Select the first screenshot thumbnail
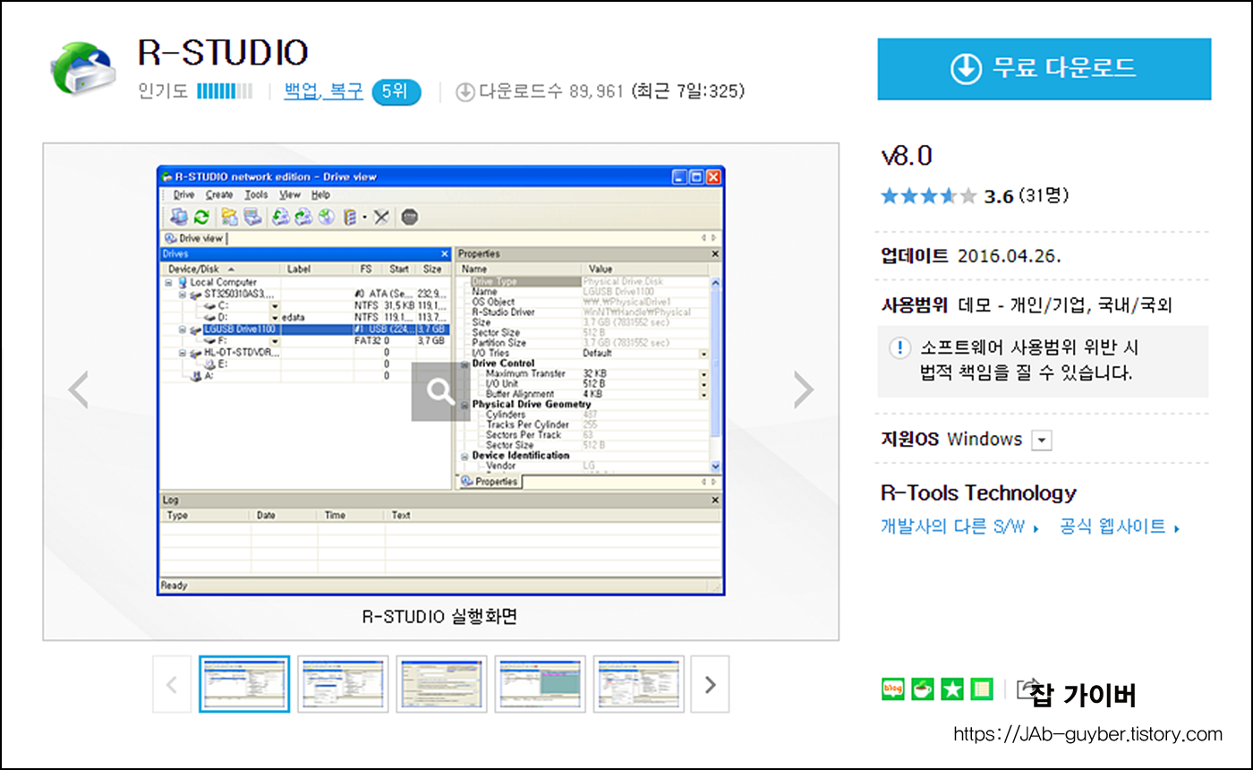The image size is (1253, 770). click(x=244, y=684)
